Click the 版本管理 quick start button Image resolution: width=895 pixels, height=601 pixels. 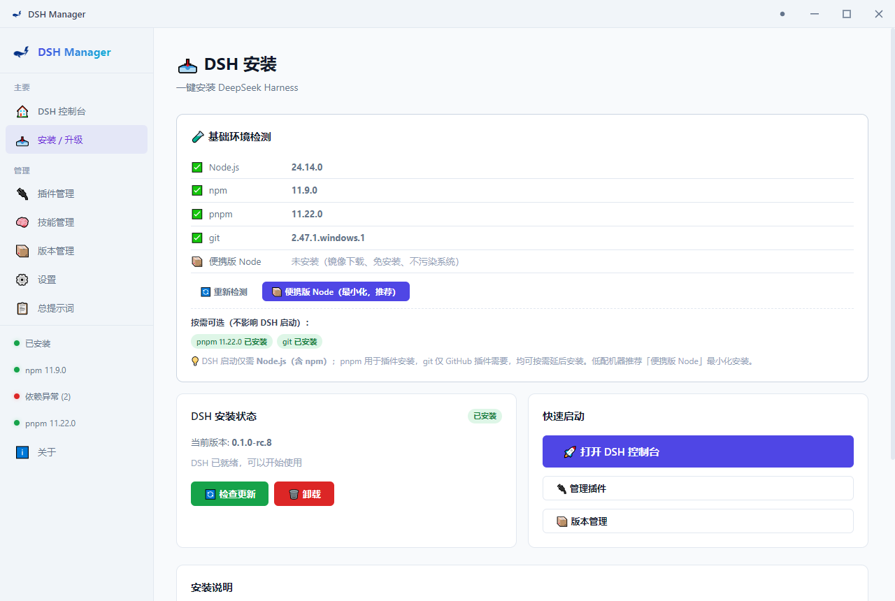pyautogui.click(x=698, y=521)
